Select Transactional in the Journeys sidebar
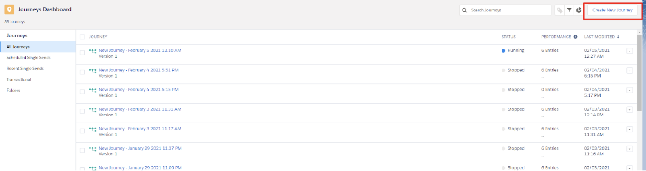The image size is (646, 171). click(19, 79)
